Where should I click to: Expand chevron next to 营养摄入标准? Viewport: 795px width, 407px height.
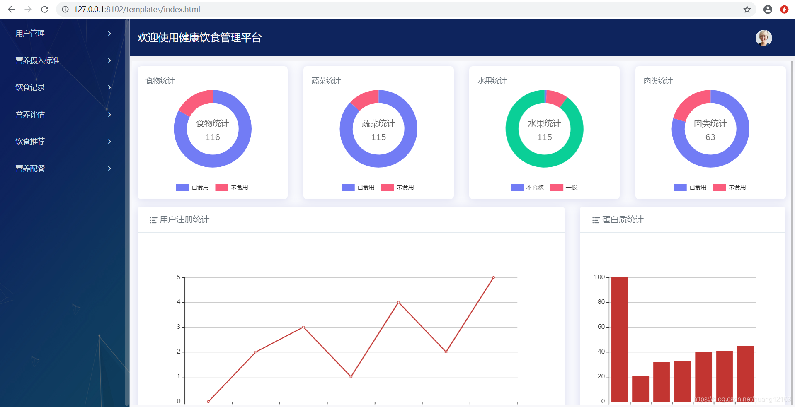pyautogui.click(x=109, y=60)
